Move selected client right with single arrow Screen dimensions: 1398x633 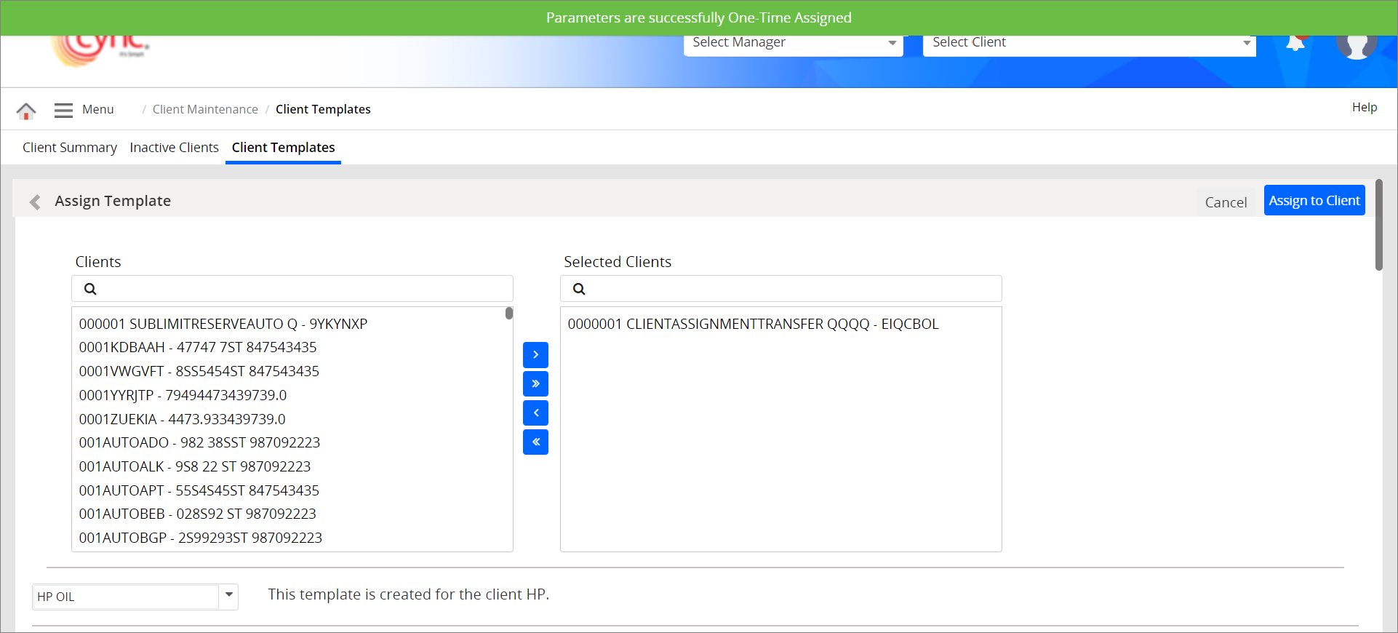535,355
